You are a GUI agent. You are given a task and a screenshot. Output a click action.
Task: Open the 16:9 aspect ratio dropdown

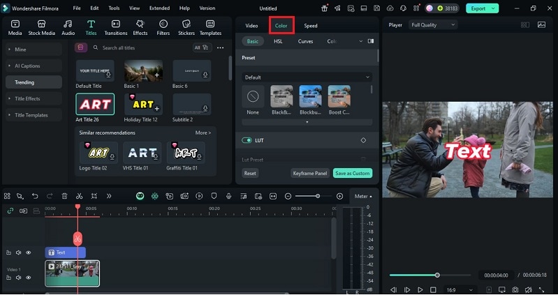click(460, 290)
